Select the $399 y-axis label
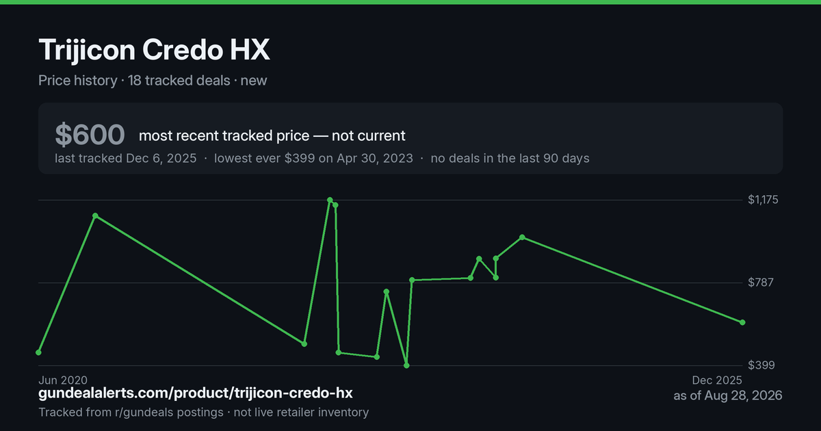 click(x=759, y=365)
